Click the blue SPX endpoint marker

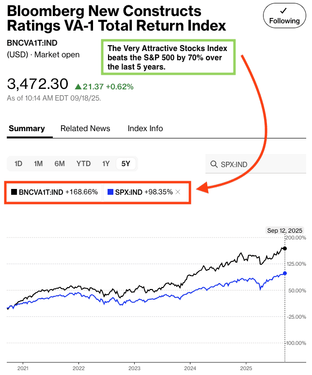[x=284, y=273]
